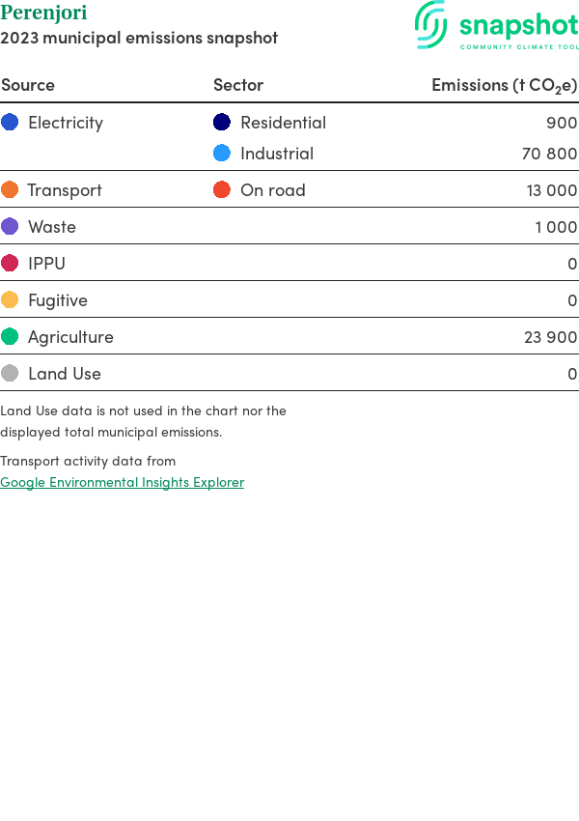Click the Transport source label
Viewport: 579px width, 821px height.
(x=65, y=189)
